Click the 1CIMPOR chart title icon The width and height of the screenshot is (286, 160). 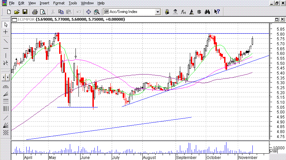[x=15, y=20]
